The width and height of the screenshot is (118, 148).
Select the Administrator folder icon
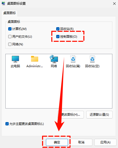(x=35, y=59)
